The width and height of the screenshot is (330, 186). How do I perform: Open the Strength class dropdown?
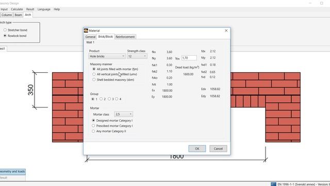[137, 56]
